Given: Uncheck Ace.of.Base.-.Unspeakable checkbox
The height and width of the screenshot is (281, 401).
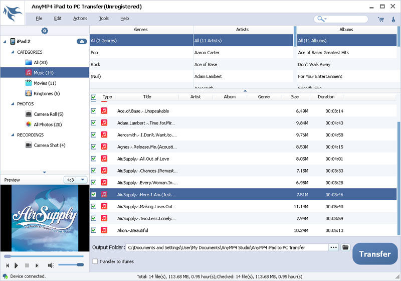Looking at the screenshot, I should click(x=94, y=111).
